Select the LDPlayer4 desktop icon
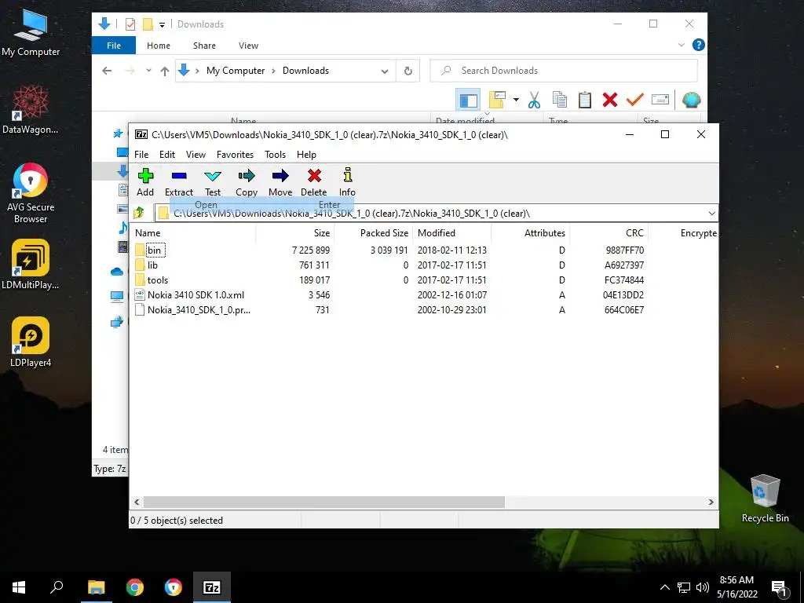Viewport: 804px width, 603px height. click(x=31, y=342)
